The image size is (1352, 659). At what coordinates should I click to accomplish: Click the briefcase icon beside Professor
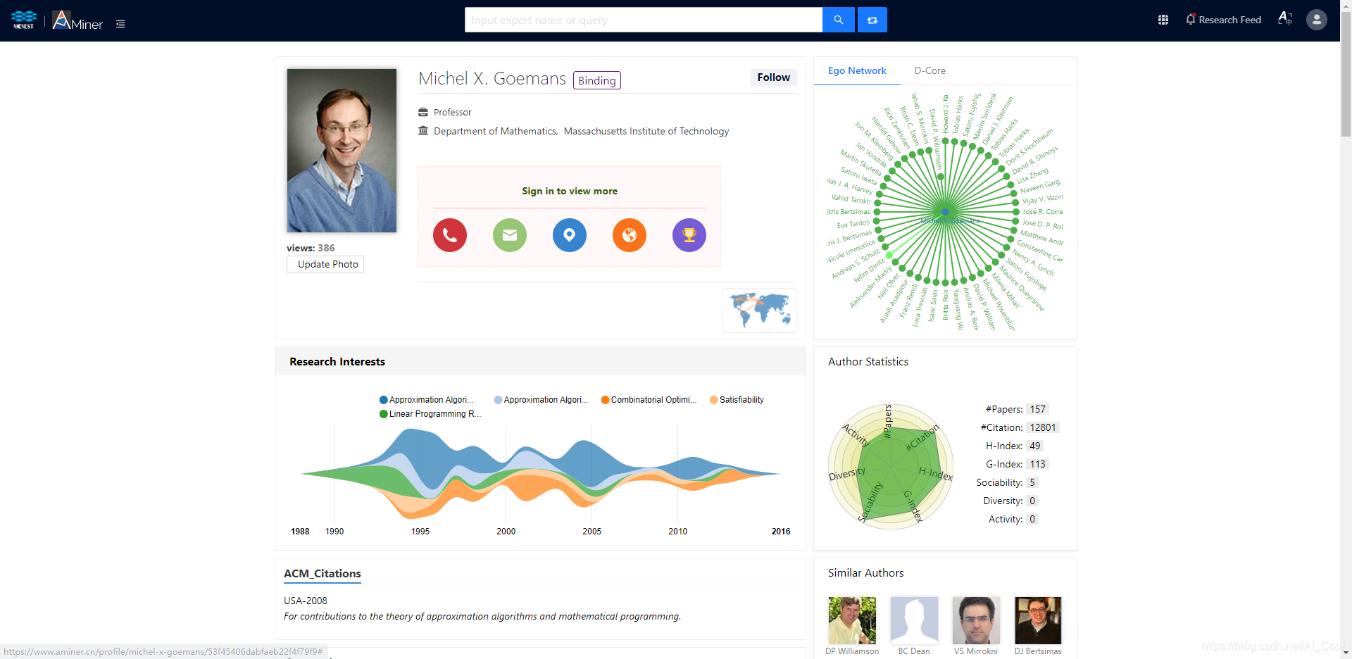pyautogui.click(x=423, y=112)
